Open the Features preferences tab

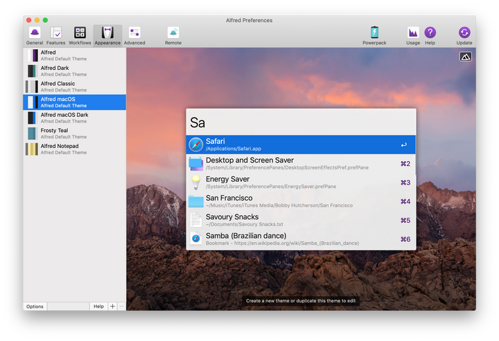pos(56,35)
